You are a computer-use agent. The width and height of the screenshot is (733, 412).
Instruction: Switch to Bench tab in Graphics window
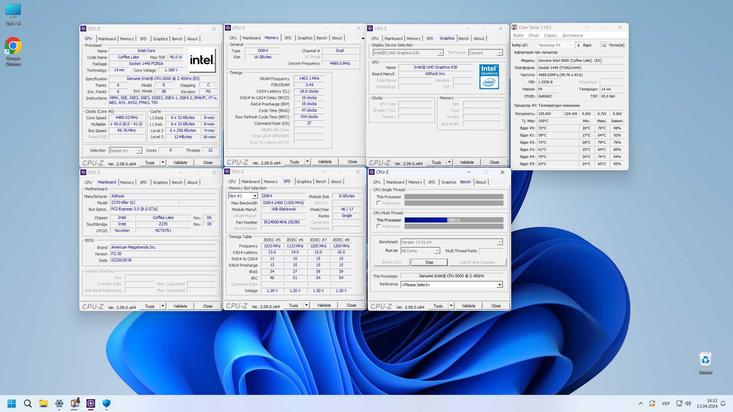point(464,38)
